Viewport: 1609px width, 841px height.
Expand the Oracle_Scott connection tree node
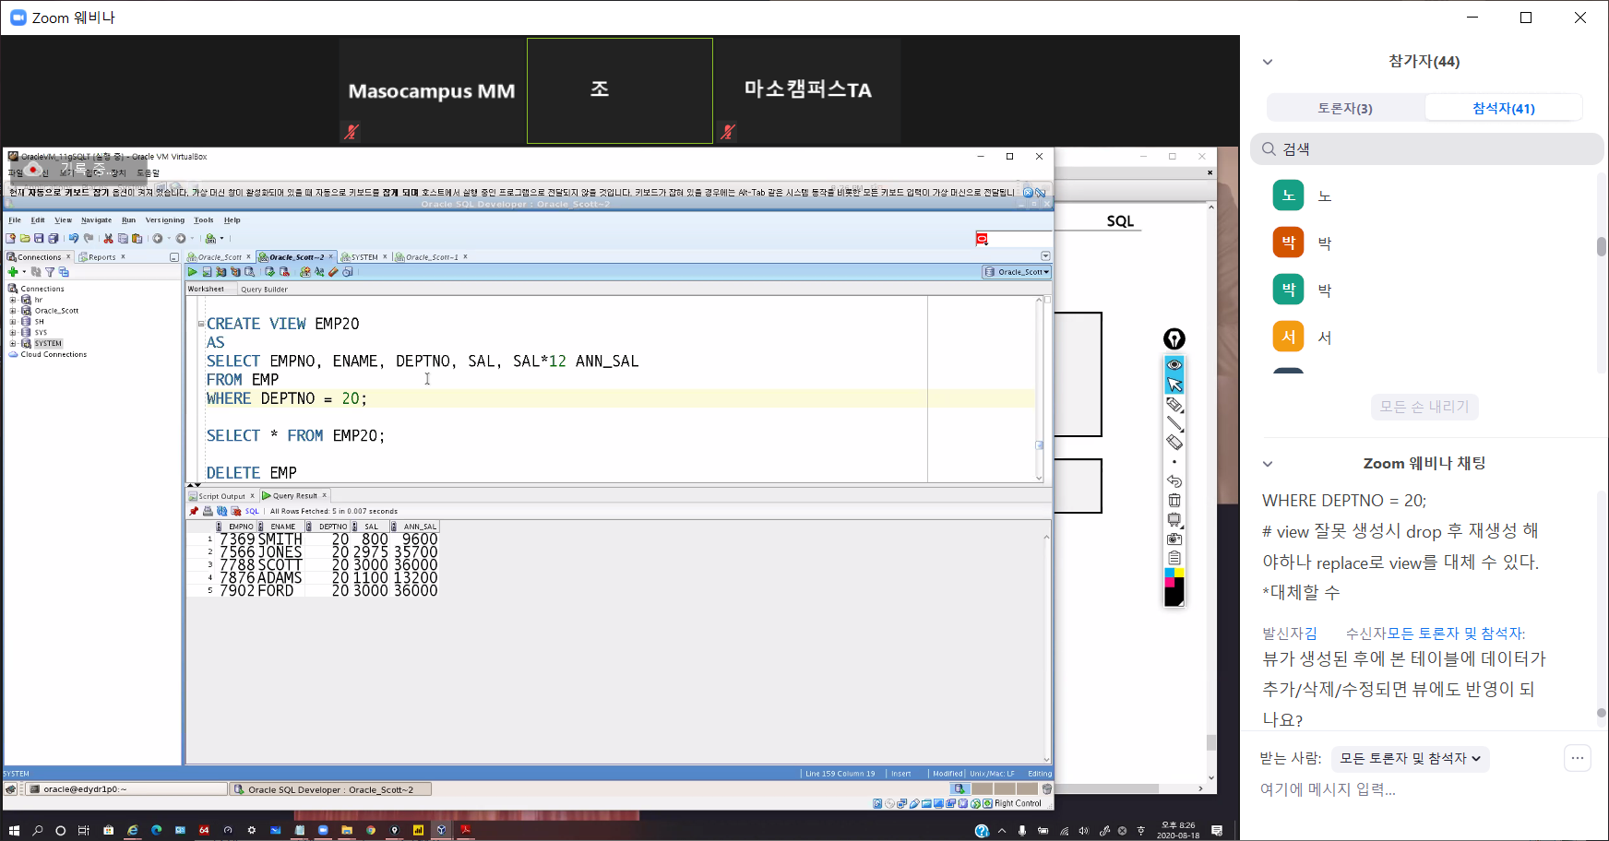point(13,311)
